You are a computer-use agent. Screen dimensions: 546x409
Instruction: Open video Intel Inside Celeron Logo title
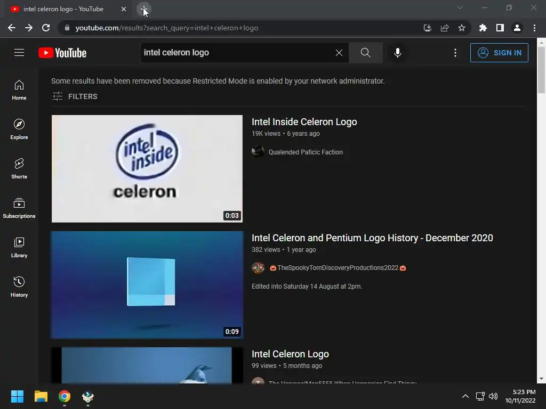click(x=304, y=122)
